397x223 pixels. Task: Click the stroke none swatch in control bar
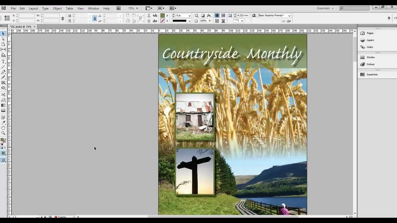(x=163, y=21)
